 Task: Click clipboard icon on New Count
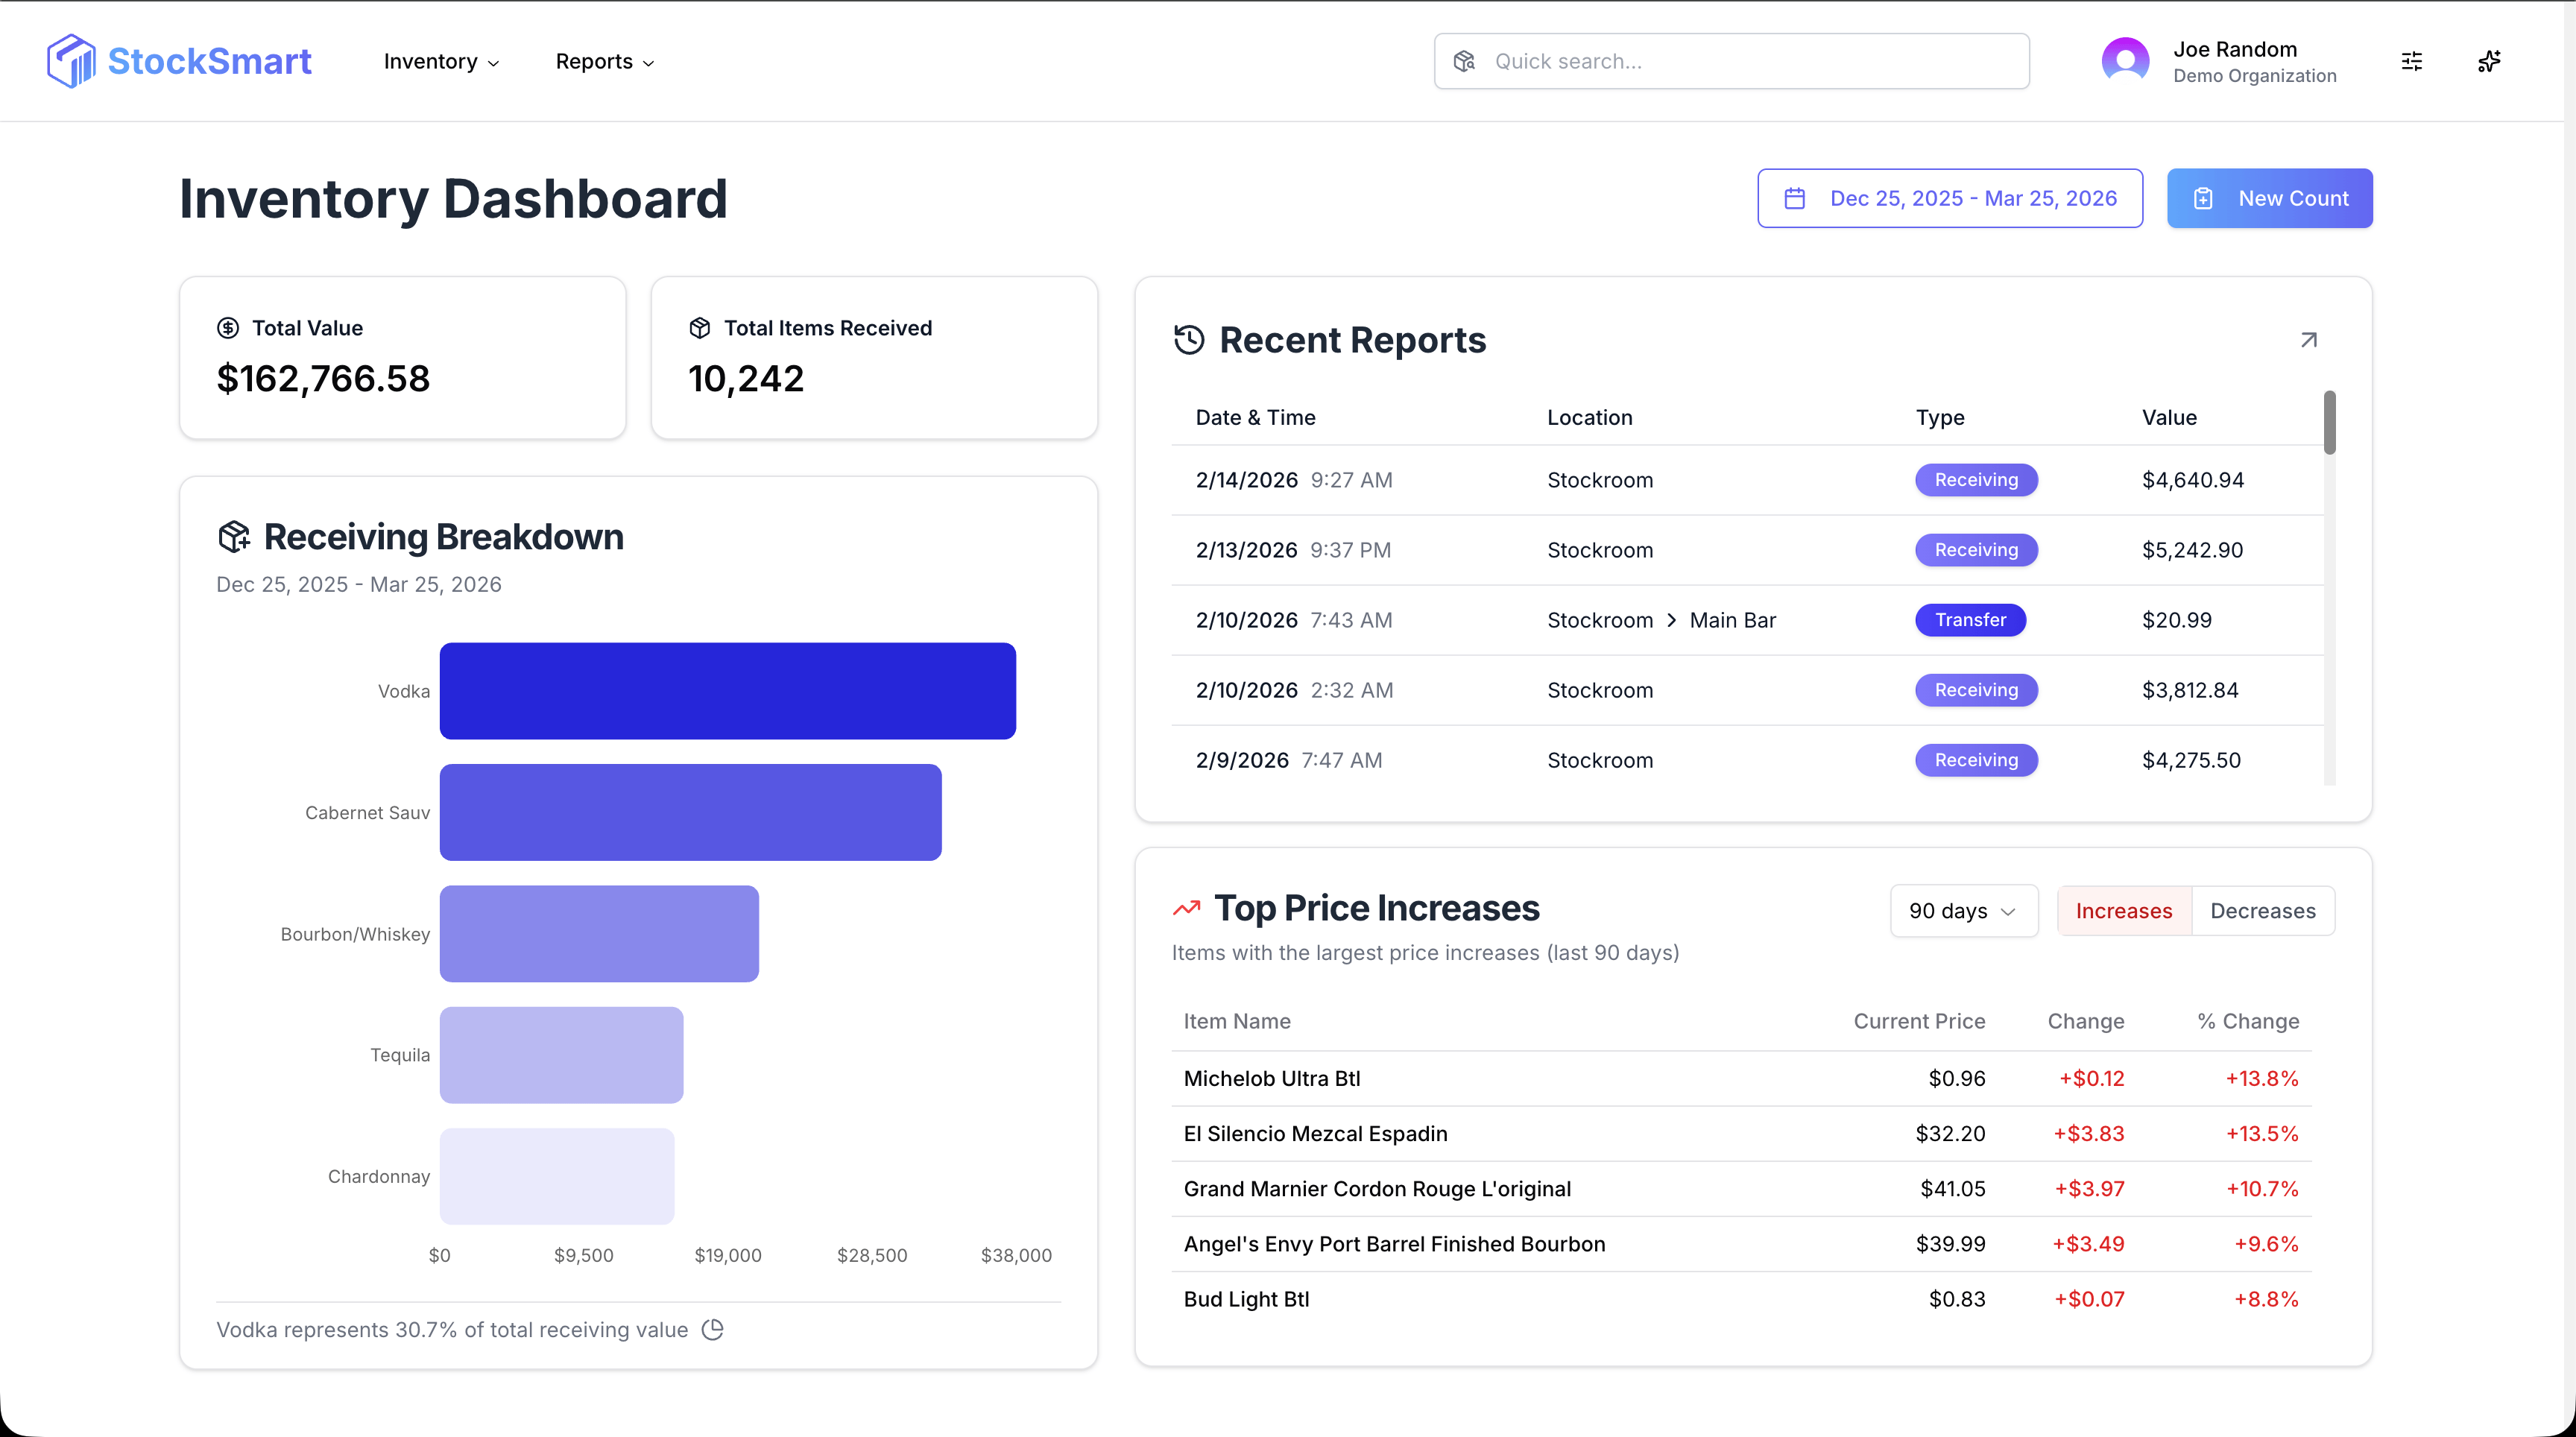click(x=2203, y=198)
